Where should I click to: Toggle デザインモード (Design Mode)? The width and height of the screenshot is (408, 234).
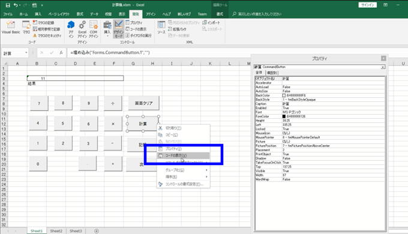[x=118, y=29]
